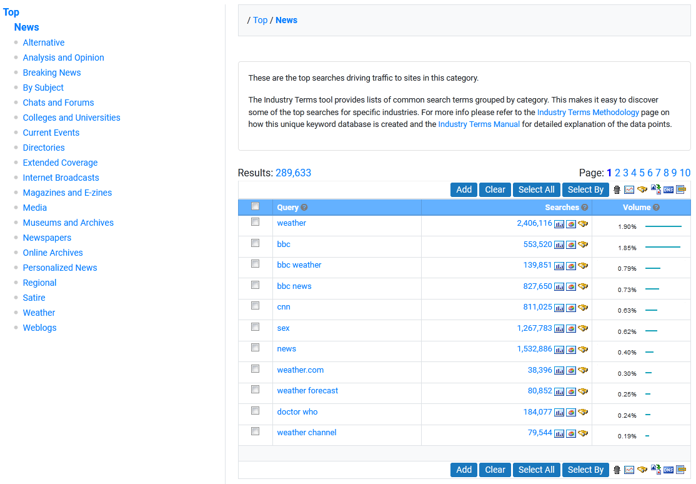Click the translate/export icon in top toolbar
696x484 pixels.
655,189
